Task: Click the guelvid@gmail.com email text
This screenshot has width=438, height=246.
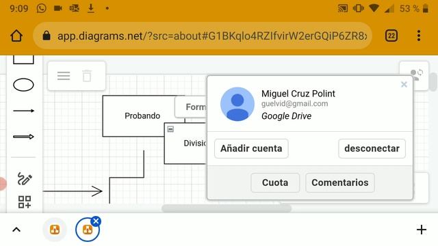Action: coord(295,104)
